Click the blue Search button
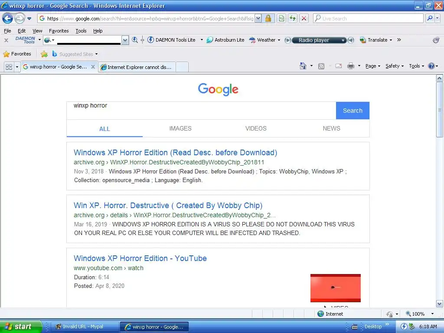444x333 pixels. tap(353, 111)
